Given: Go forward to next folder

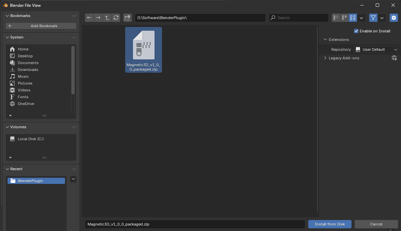Looking at the screenshot, I should pos(98,18).
